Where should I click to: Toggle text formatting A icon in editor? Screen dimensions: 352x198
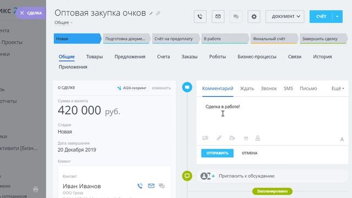(x=342, y=139)
